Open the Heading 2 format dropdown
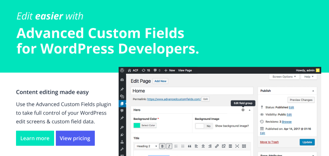 pyautogui.click(x=147, y=146)
